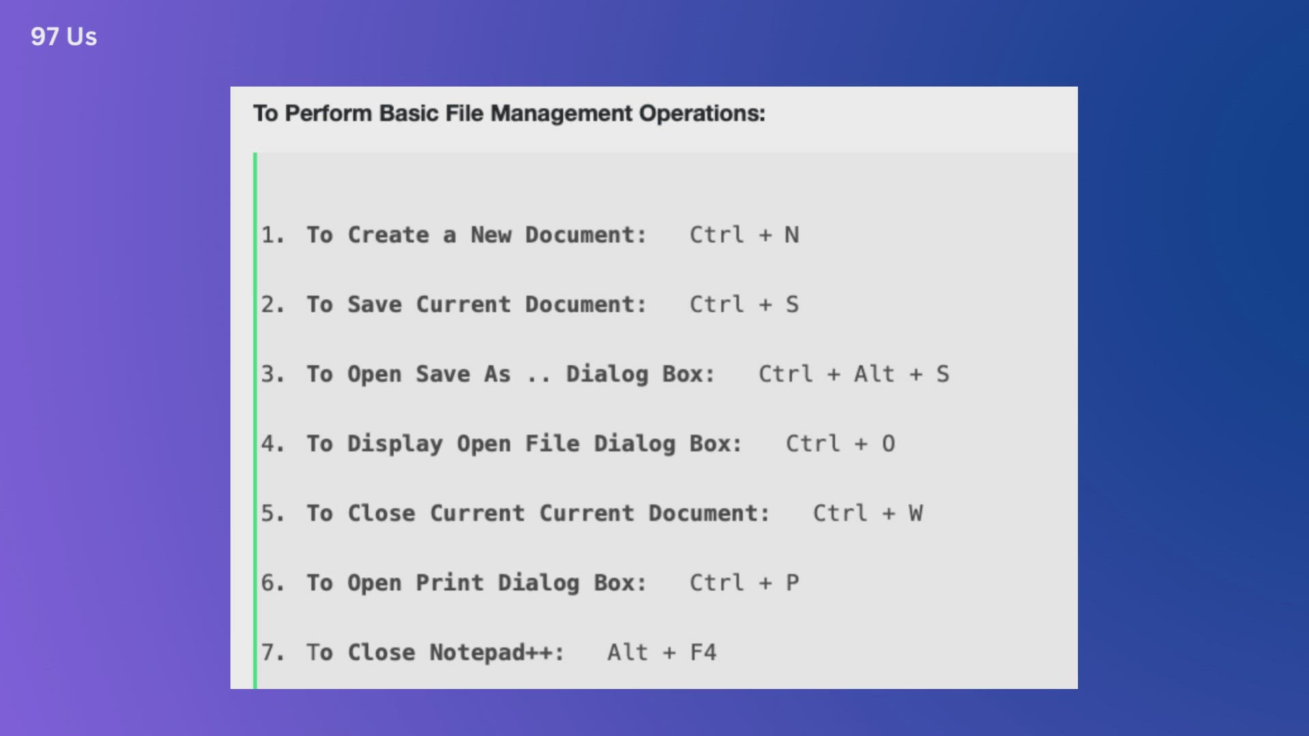Select 'To Create a New Document:' text
1309x736 pixels.
pyautogui.click(x=476, y=234)
